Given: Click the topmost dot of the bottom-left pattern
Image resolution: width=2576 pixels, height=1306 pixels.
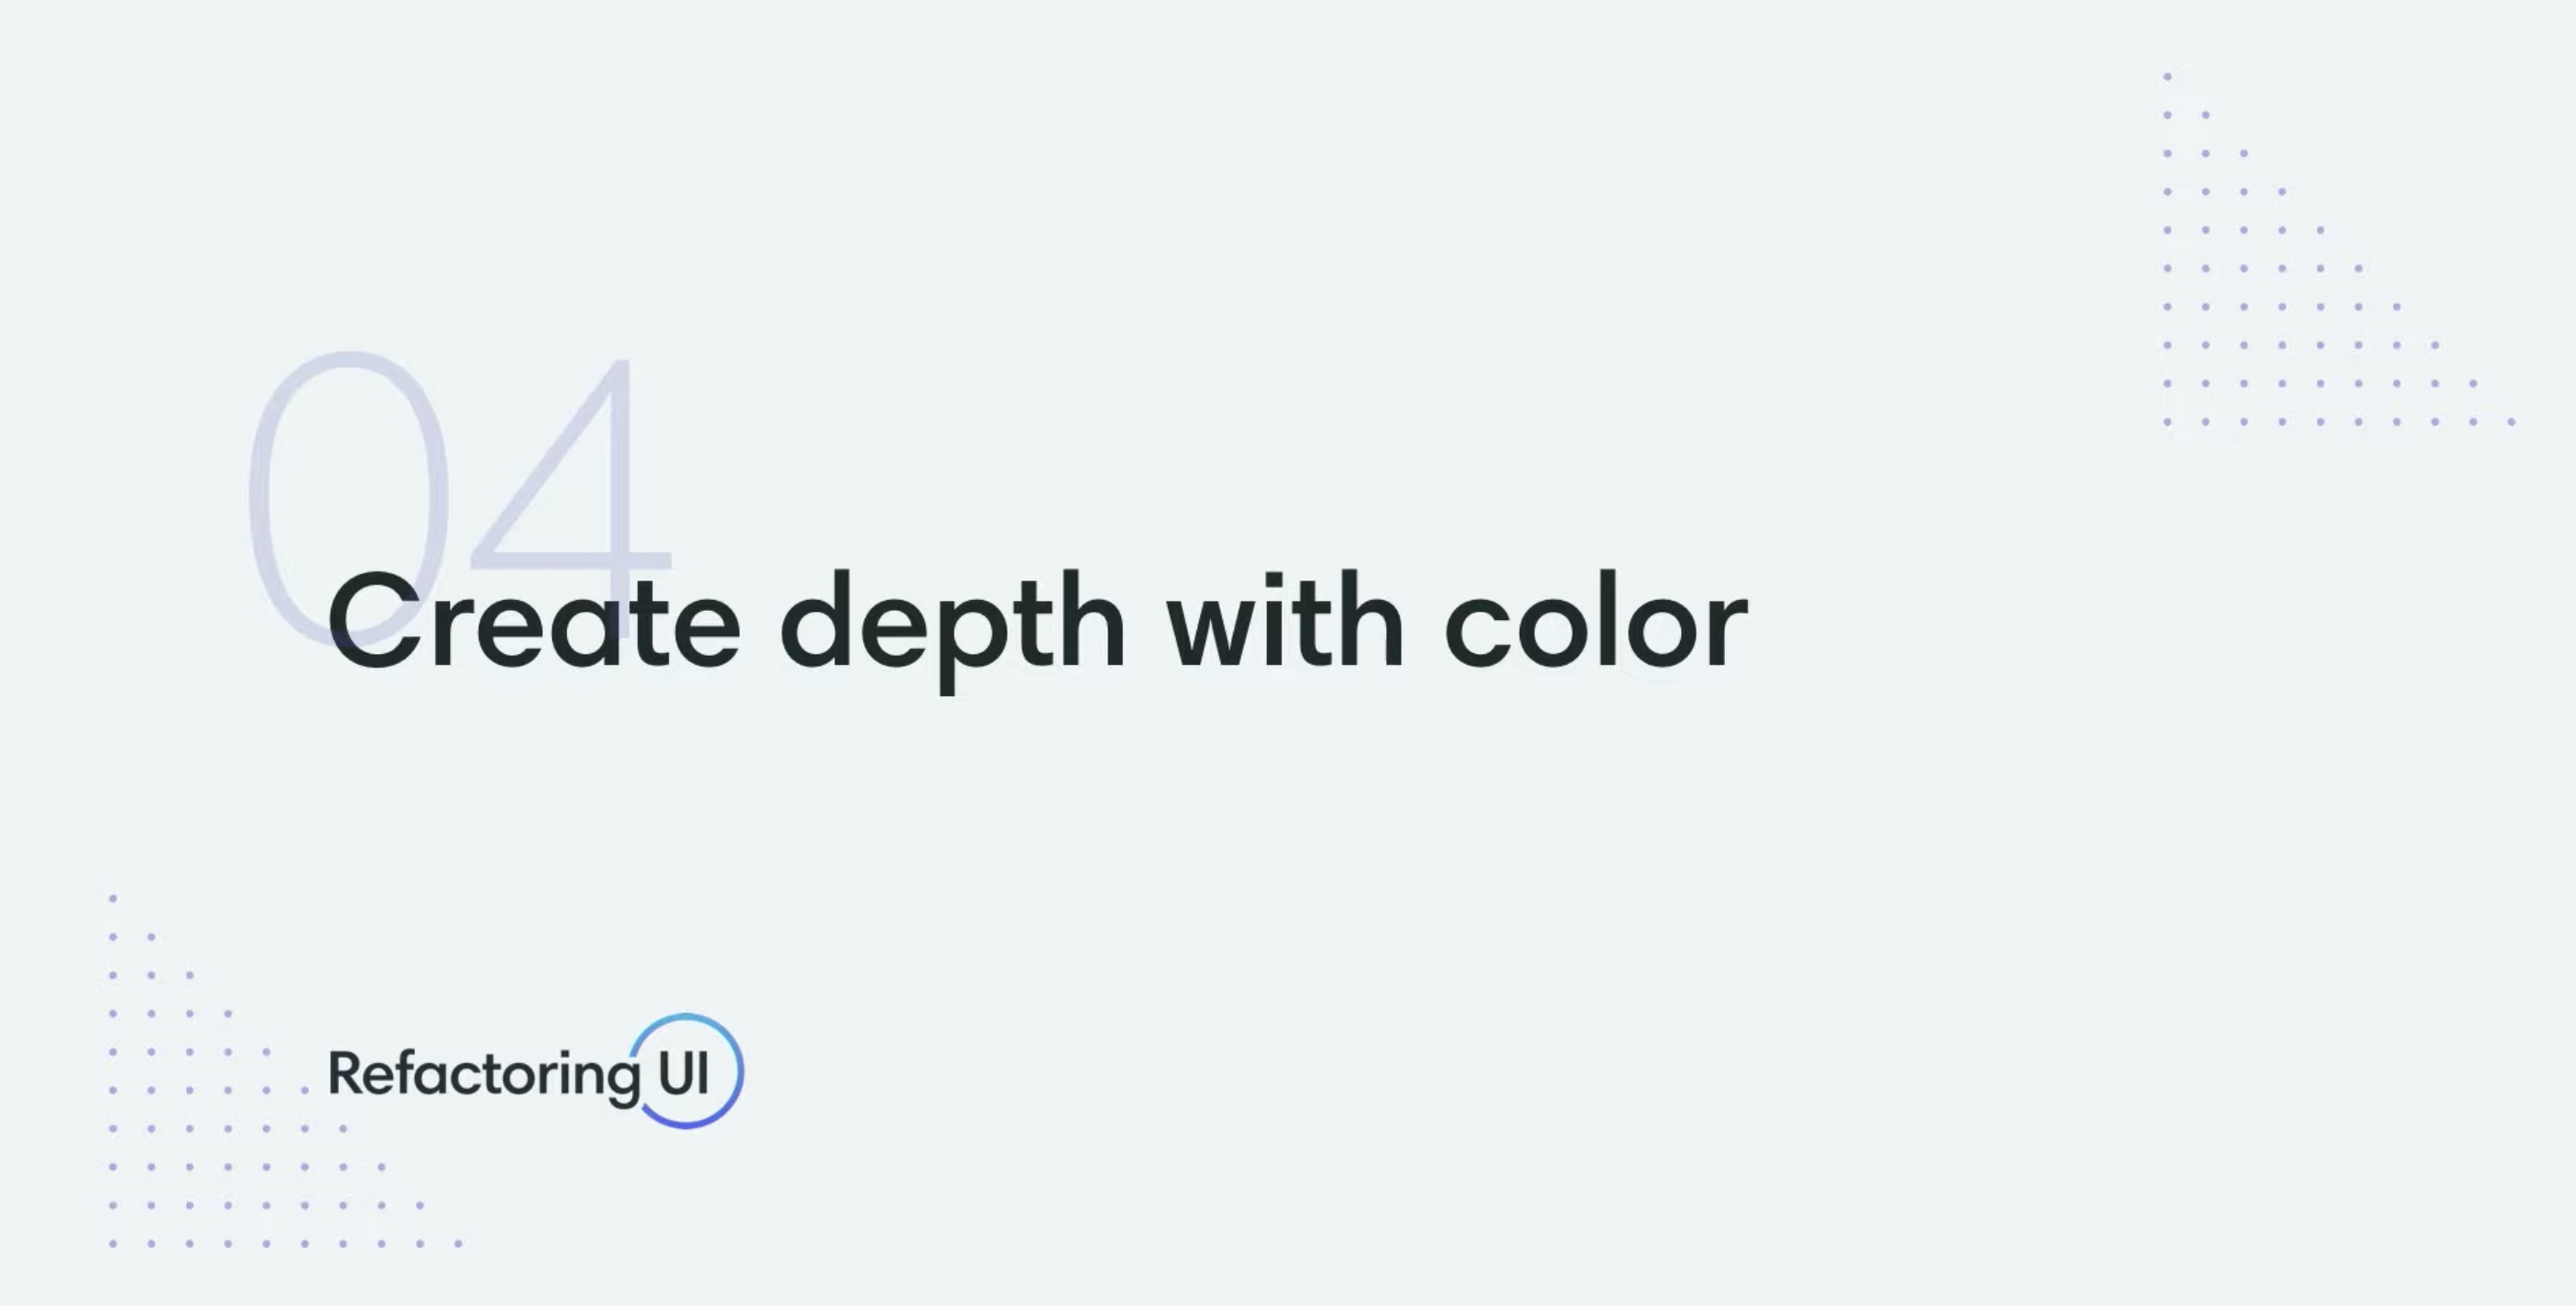Looking at the screenshot, I should coord(113,898).
